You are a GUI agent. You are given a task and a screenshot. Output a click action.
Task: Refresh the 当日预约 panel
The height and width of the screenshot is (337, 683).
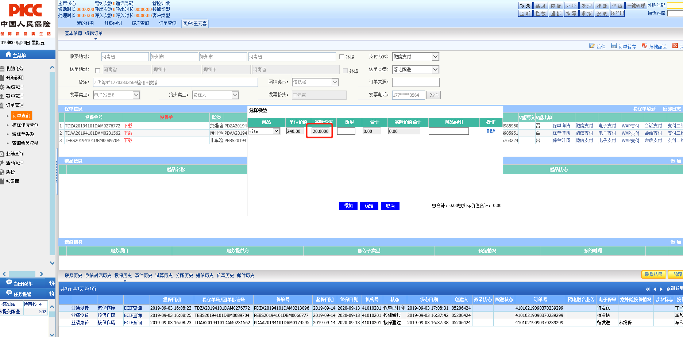(x=51, y=283)
